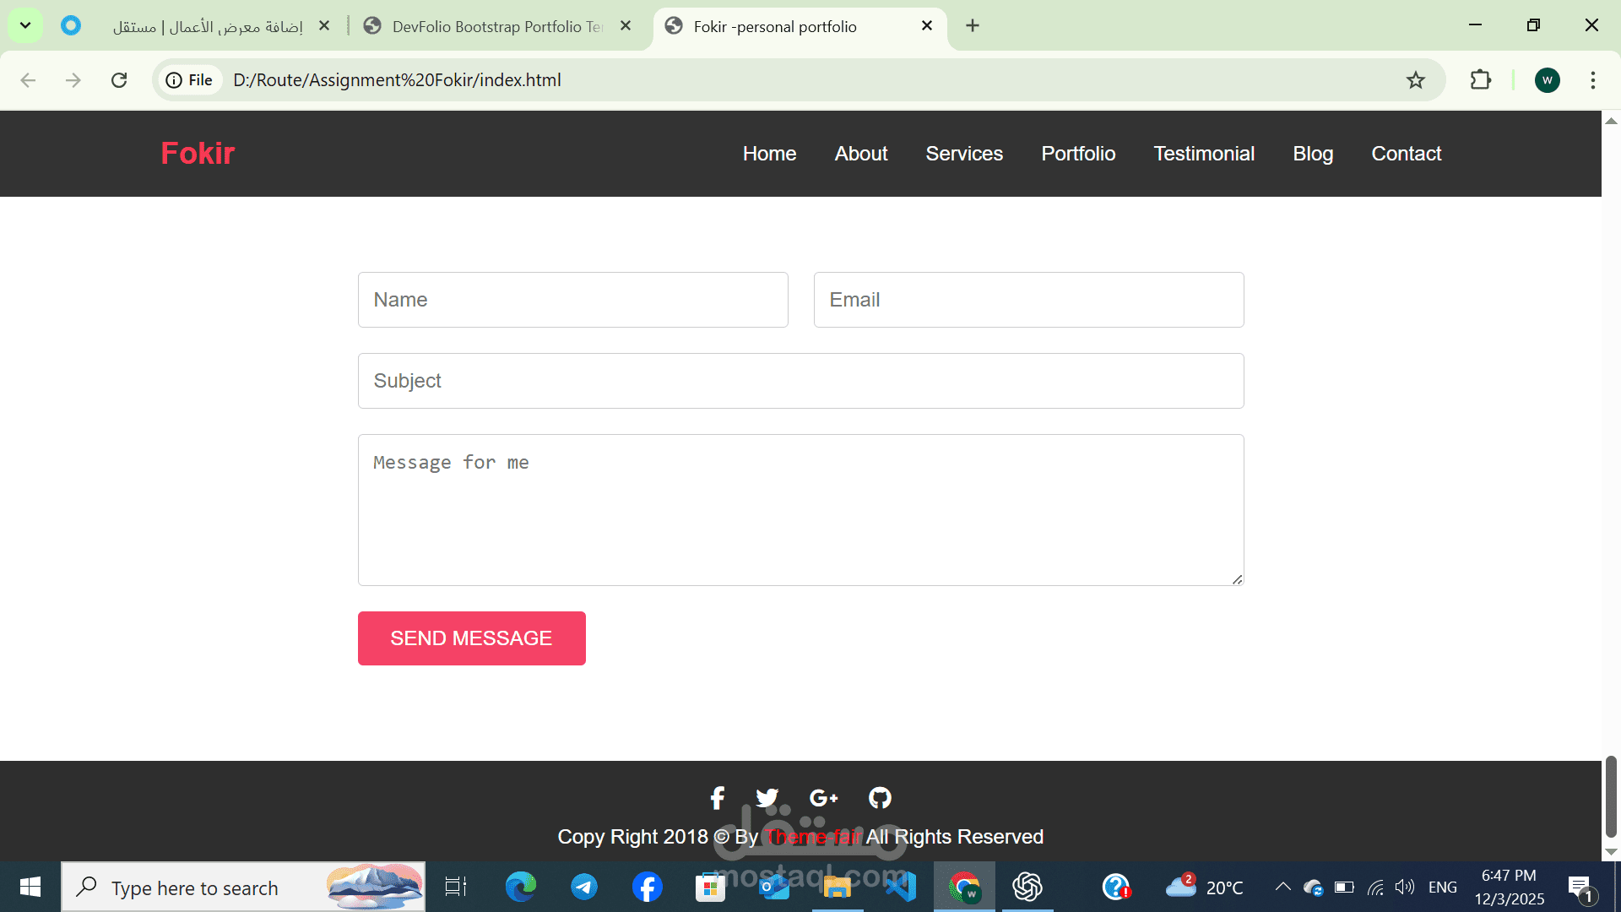Open the Facebook footer icon
This screenshot has height=912, width=1621.
[x=718, y=798]
